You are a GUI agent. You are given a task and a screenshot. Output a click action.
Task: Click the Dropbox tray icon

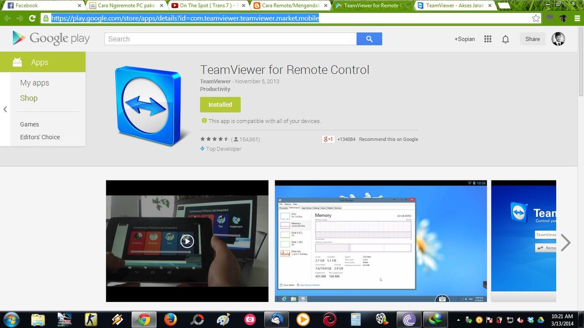pyautogui.click(x=531, y=320)
